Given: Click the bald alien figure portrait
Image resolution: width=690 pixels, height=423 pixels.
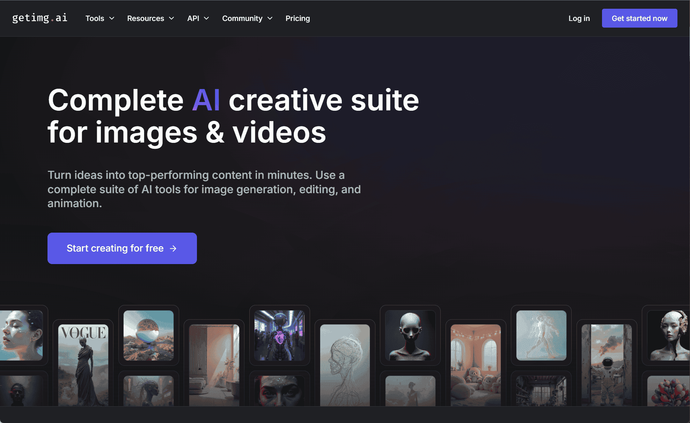Looking at the screenshot, I should 410,335.
